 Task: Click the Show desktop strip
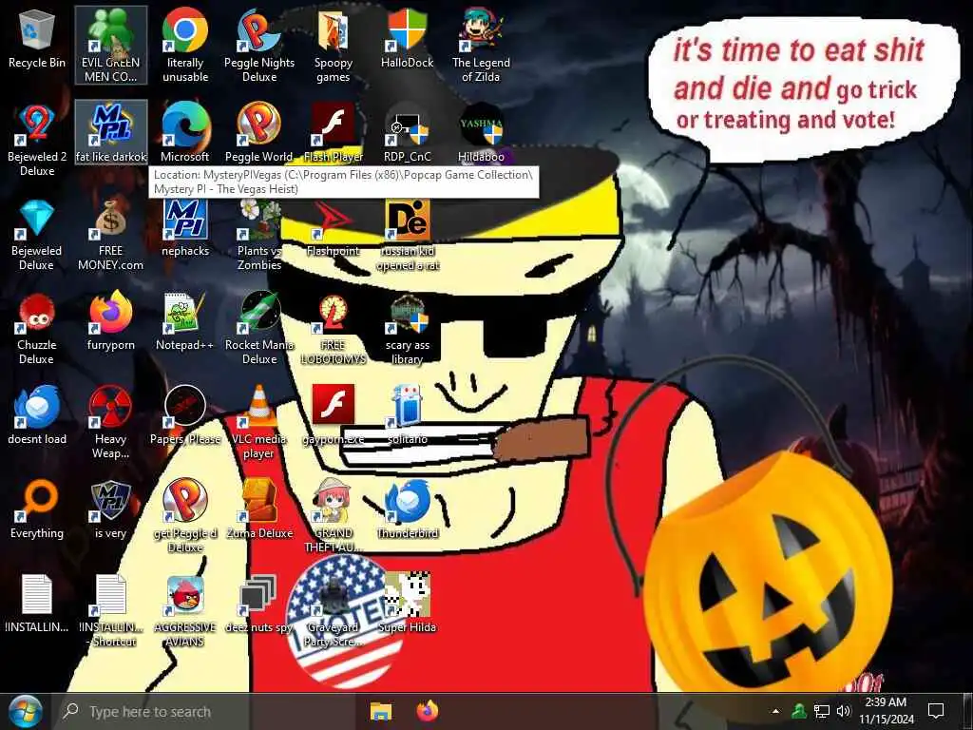coord(969,711)
